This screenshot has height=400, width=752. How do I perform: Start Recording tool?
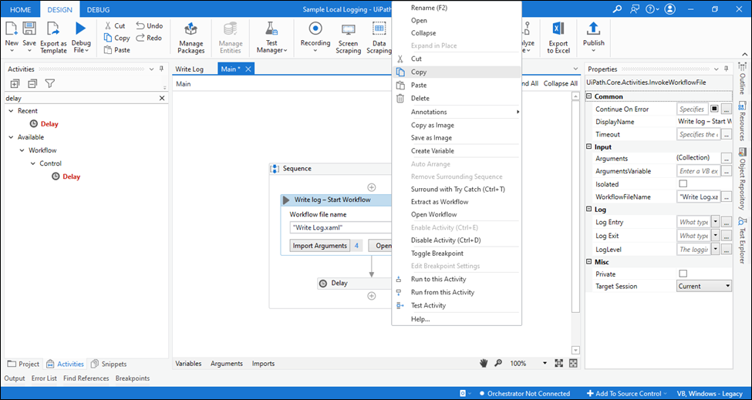(x=315, y=38)
